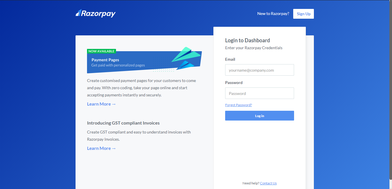Viewport: 392px width, 189px height.
Task: Focus the Password input field
Action: (x=260, y=93)
